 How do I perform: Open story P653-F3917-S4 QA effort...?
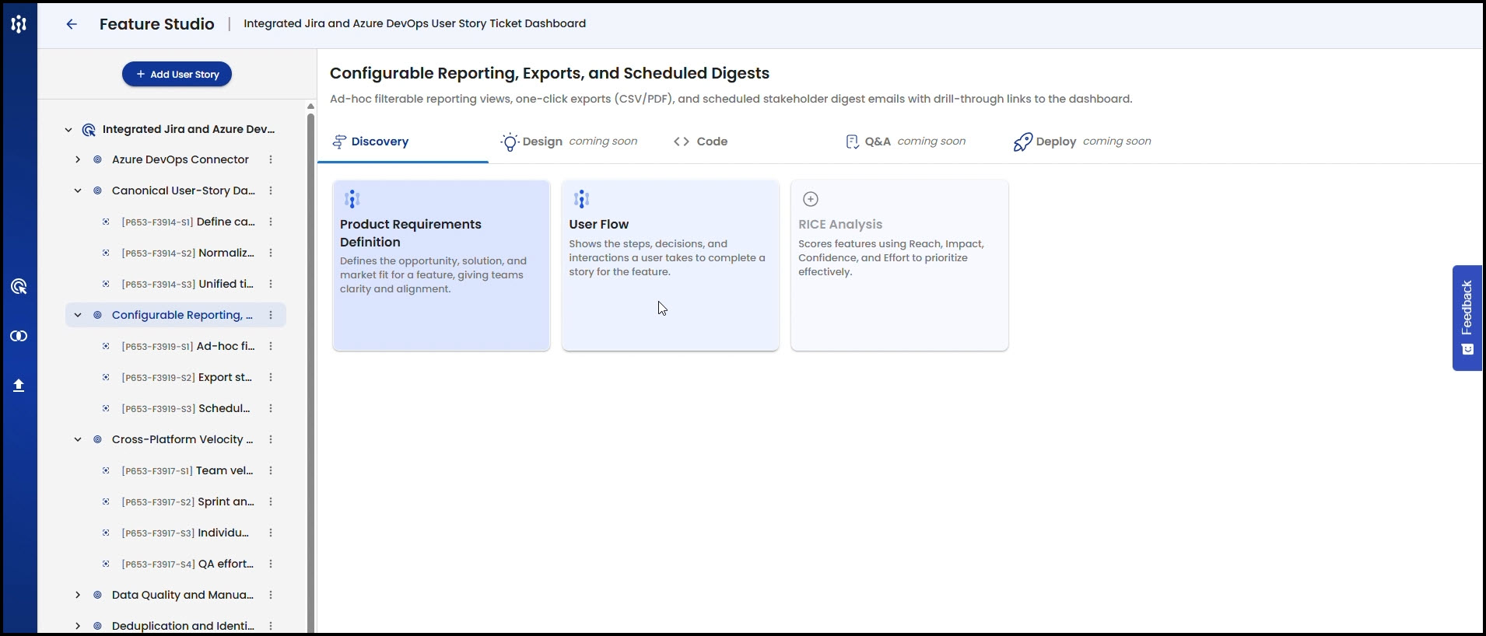pyautogui.click(x=188, y=564)
